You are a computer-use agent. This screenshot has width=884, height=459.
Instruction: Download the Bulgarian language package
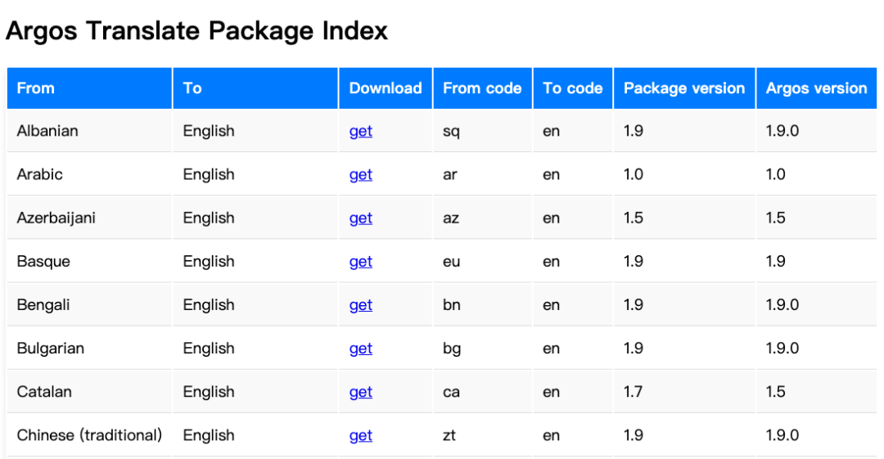coord(360,348)
